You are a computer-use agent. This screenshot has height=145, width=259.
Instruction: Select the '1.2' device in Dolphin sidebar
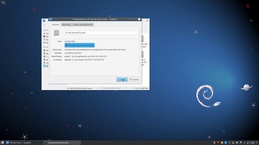coord(46,56)
